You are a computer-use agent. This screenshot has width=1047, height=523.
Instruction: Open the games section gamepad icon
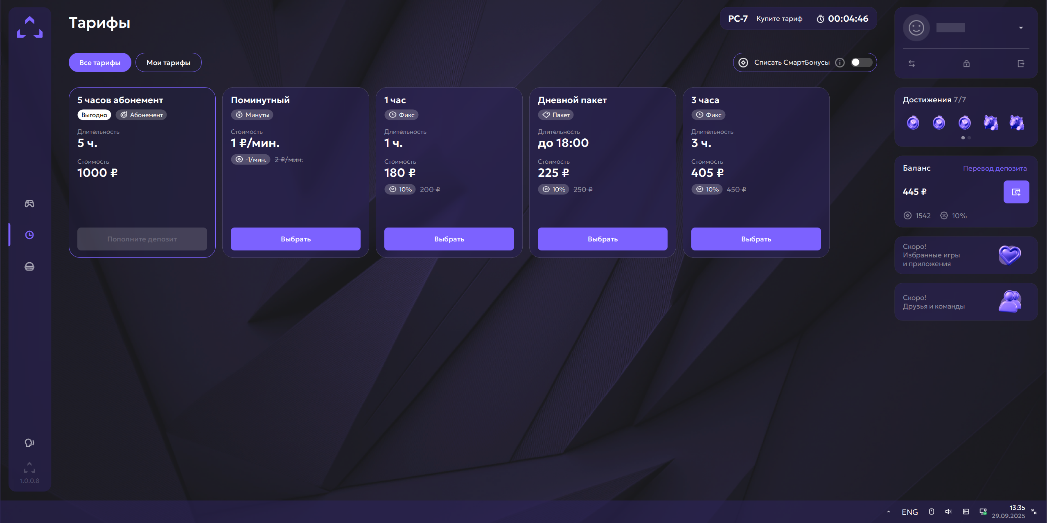29,203
